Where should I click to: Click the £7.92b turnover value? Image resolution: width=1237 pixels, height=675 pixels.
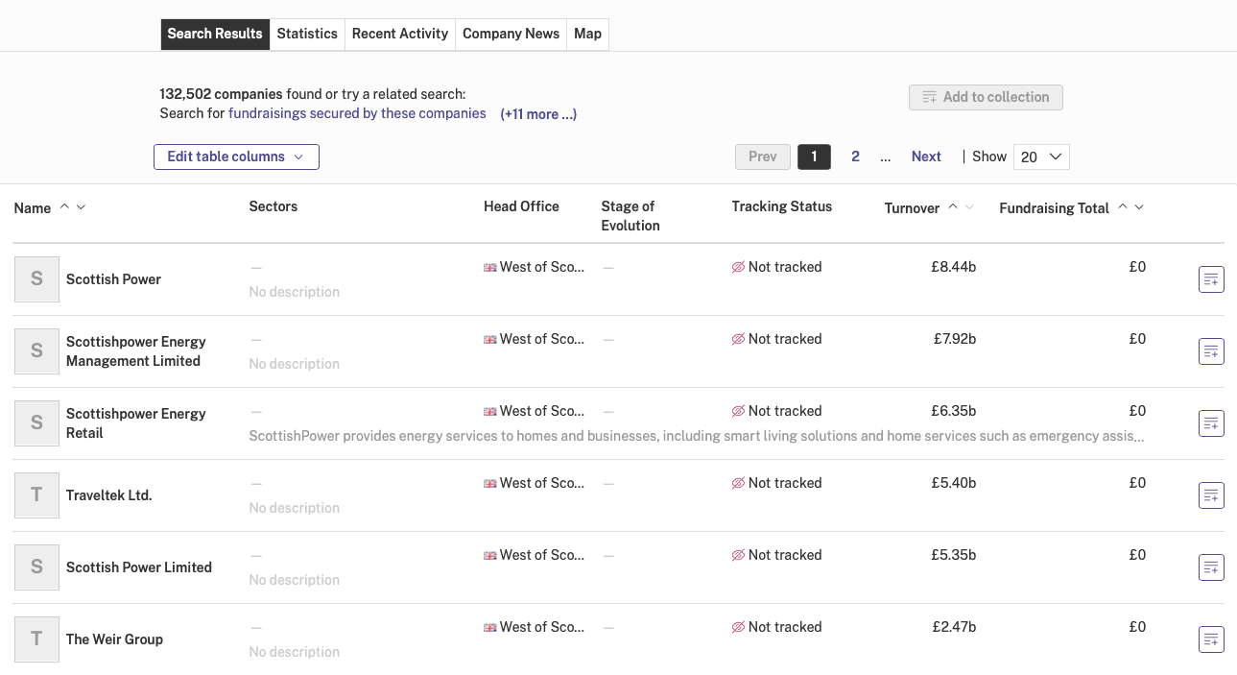(x=955, y=339)
